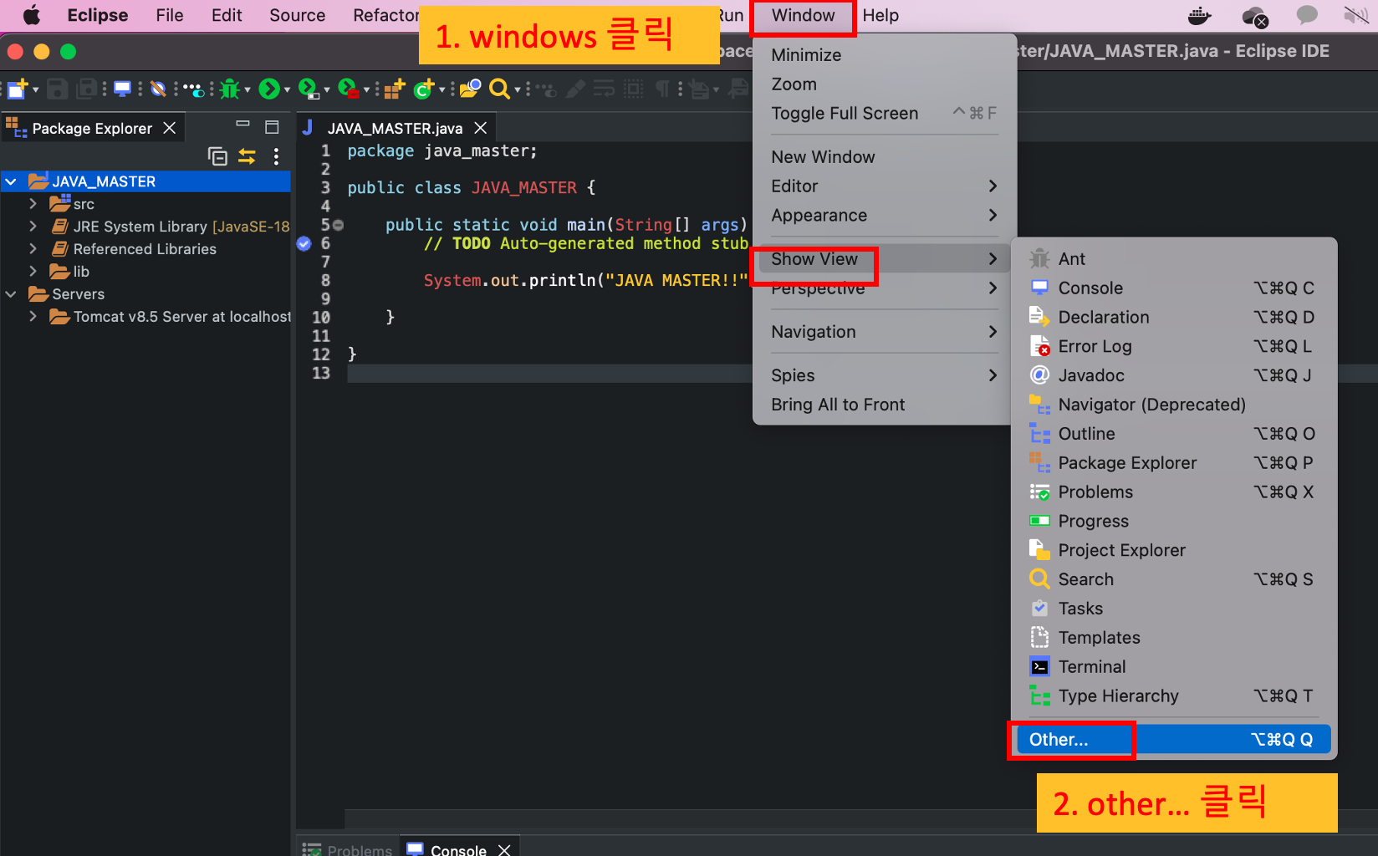Select Error Log view

point(1174,346)
